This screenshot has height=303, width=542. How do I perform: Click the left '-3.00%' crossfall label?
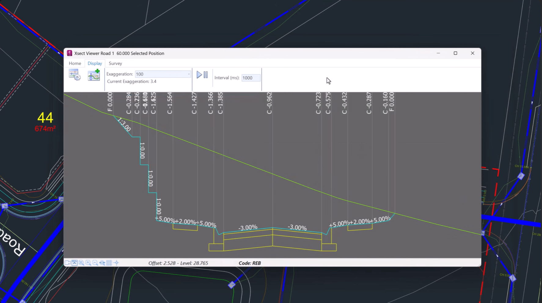[x=248, y=228]
